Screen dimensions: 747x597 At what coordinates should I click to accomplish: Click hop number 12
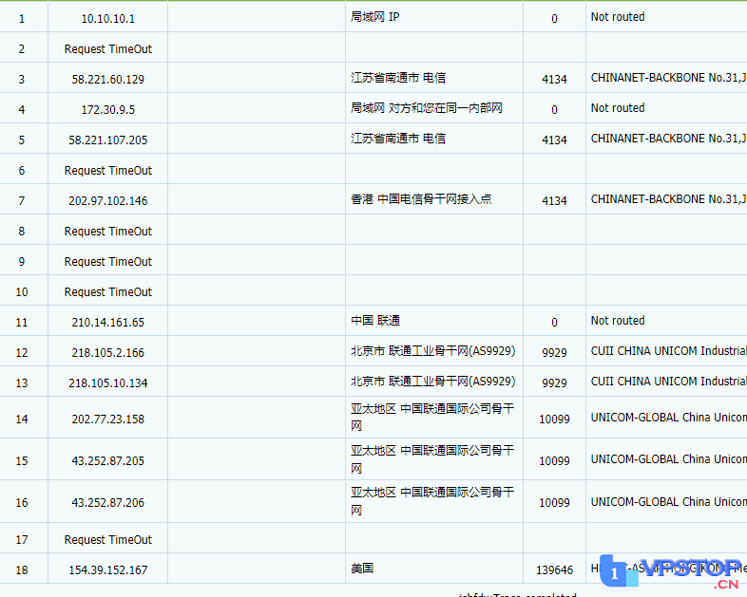click(x=22, y=353)
